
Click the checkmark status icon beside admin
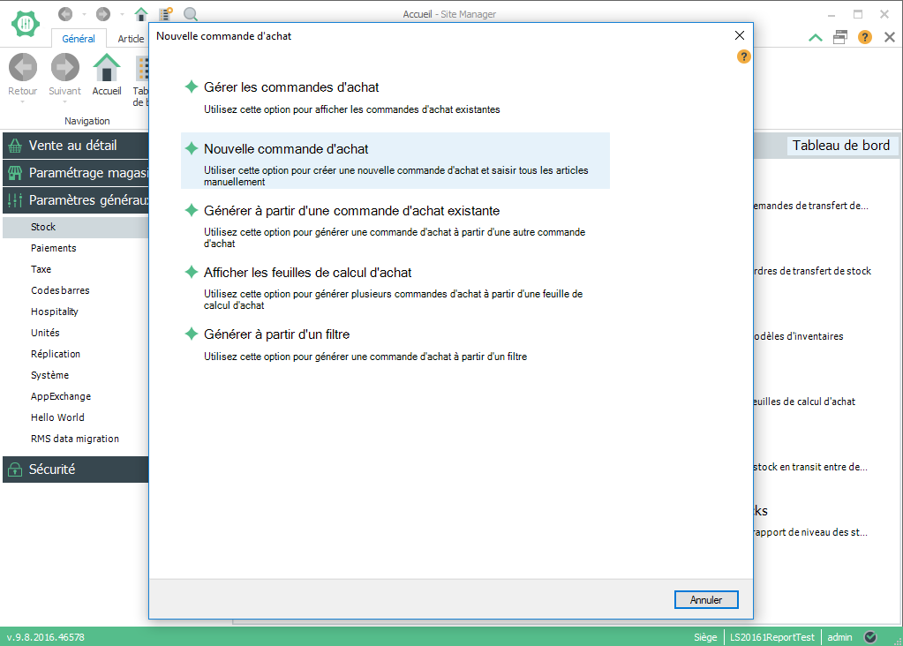870,636
